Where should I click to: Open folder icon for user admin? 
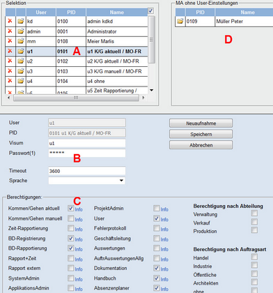click(21, 31)
